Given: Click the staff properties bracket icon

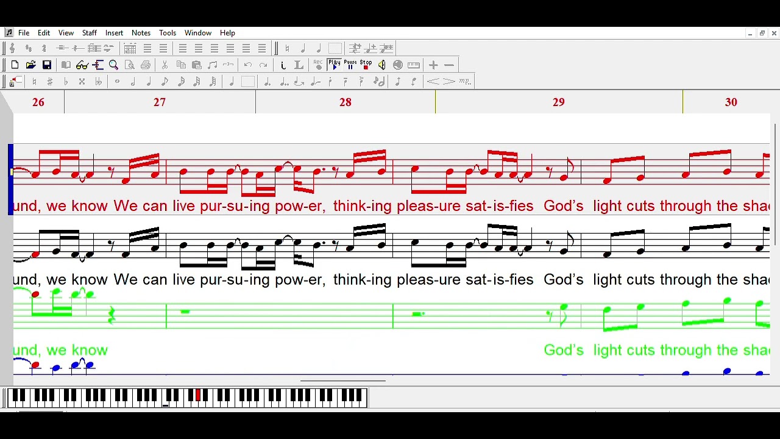Looking at the screenshot, I should click(97, 65).
